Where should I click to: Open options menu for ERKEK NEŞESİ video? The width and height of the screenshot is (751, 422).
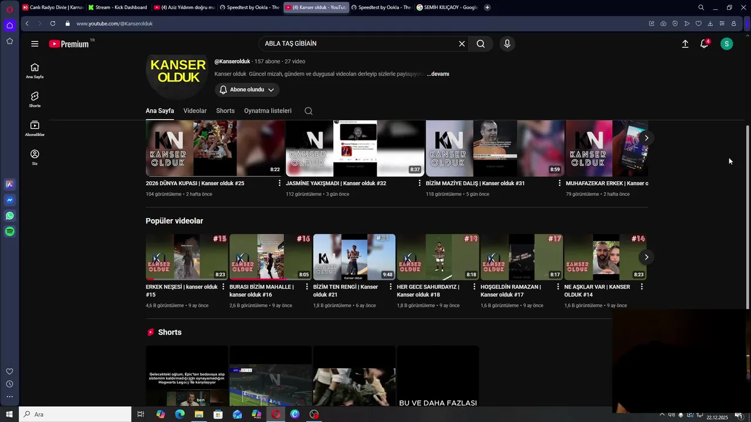click(x=223, y=287)
